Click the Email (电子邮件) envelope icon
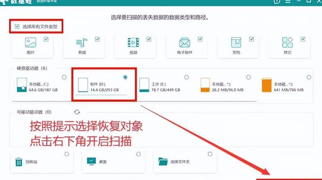Image resolution: width=322 pixels, height=180 pixels. pos(185,43)
